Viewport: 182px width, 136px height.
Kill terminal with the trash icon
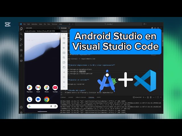pyautogui.click(x=151, y=97)
